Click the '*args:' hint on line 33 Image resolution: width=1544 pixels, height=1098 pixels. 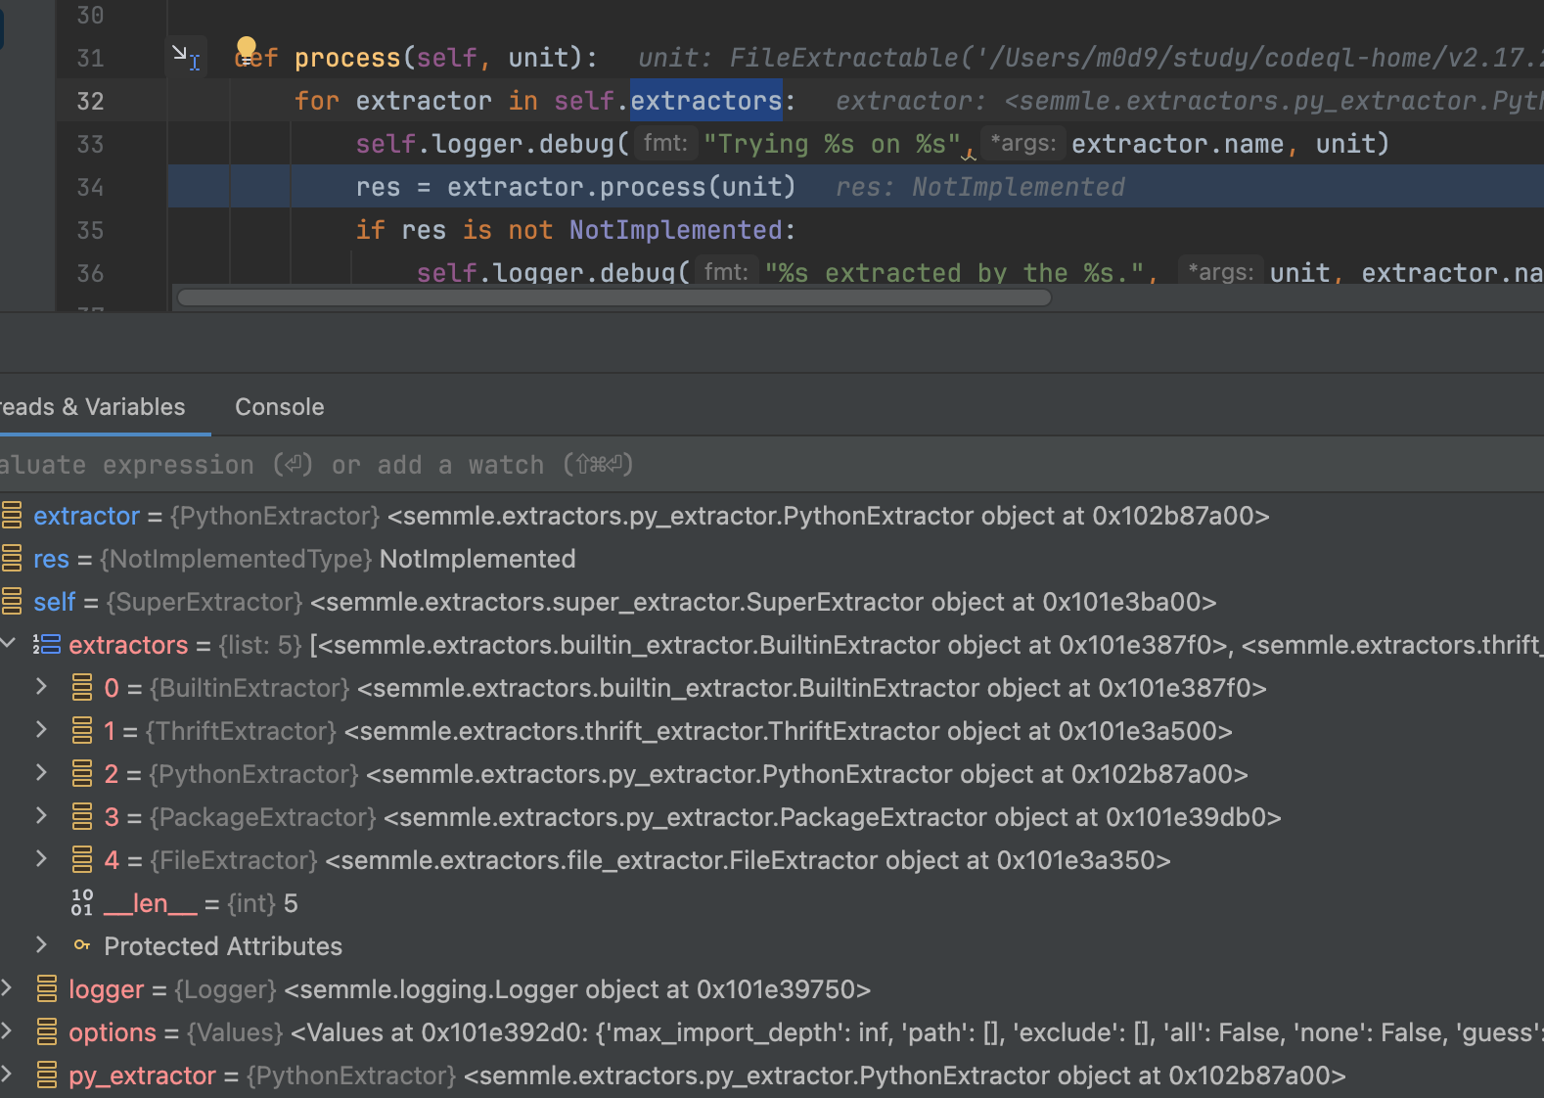tap(1023, 144)
